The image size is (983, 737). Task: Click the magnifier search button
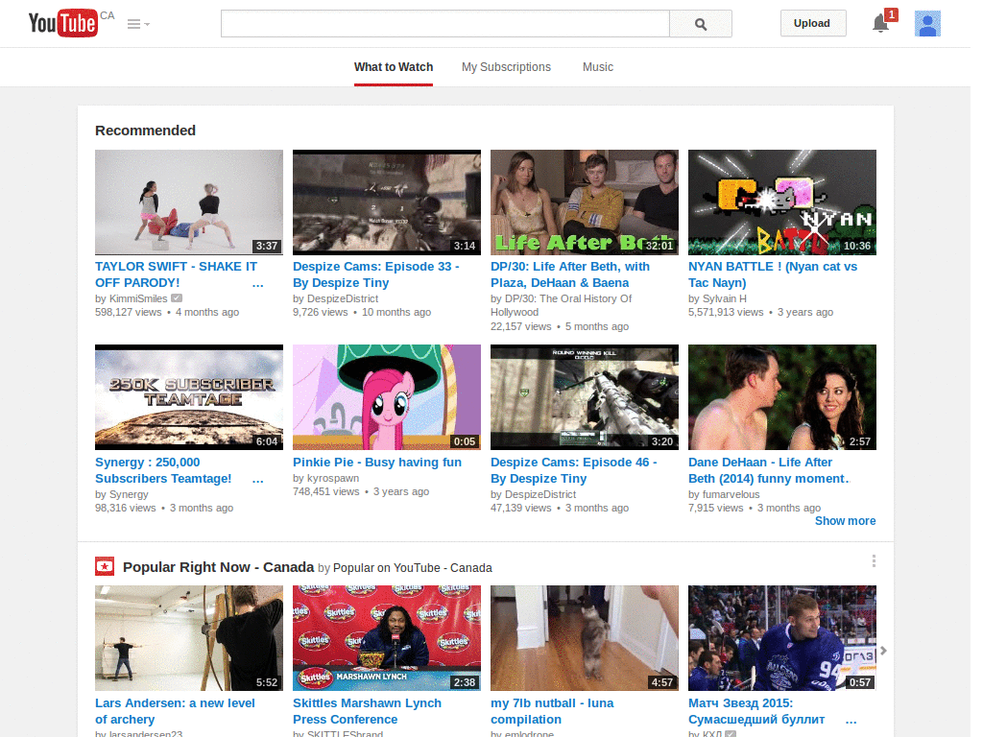click(700, 24)
